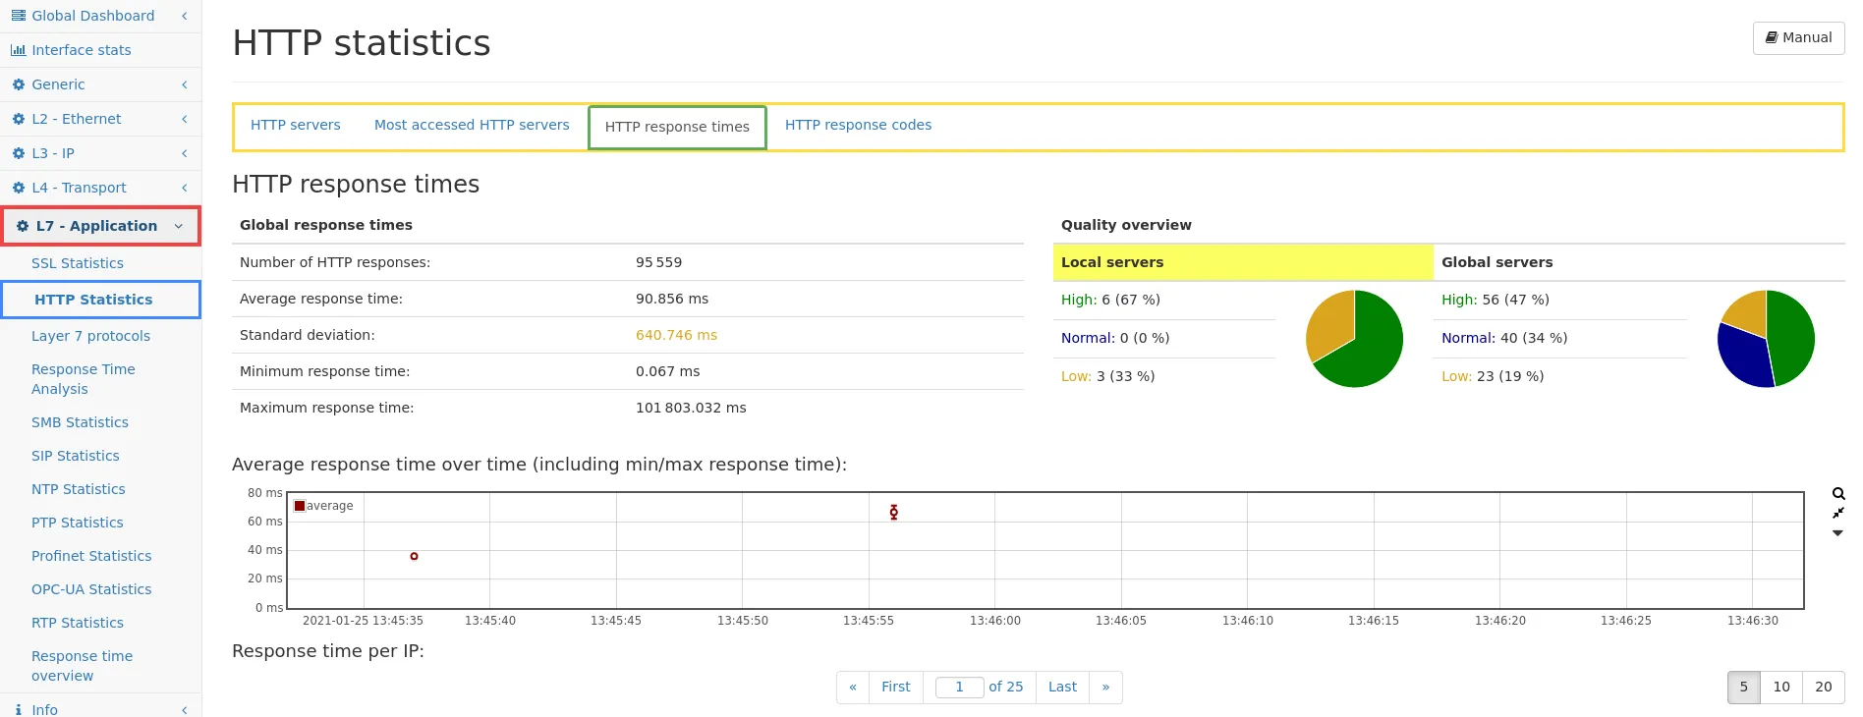Click the compress arrows icon beside the chart
The image size is (1863, 717).
1837,513
